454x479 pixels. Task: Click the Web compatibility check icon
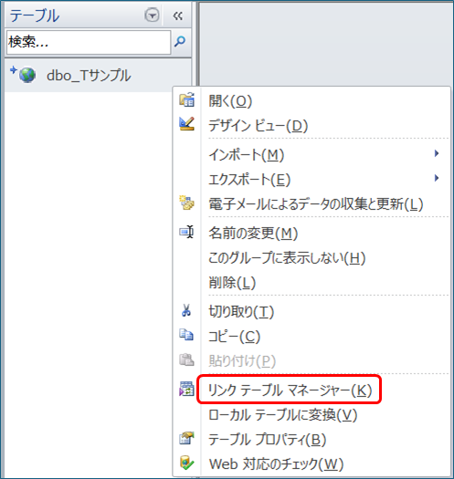[186, 463]
